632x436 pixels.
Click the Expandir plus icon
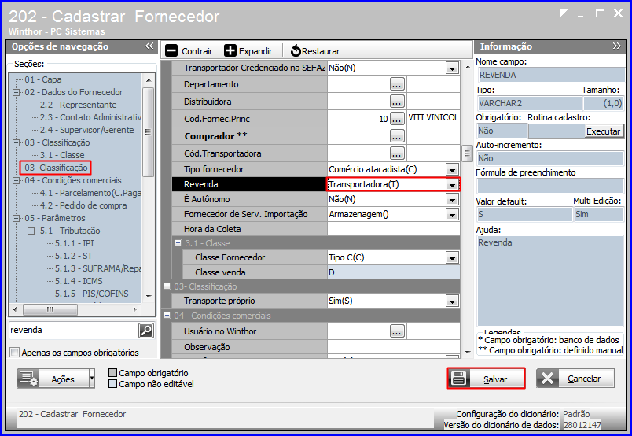tap(230, 51)
